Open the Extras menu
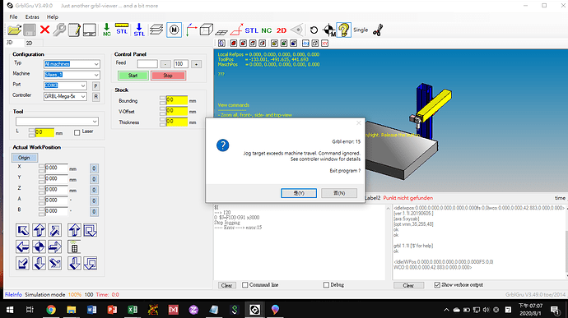The width and height of the screenshot is (568, 318). tap(32, 17)
